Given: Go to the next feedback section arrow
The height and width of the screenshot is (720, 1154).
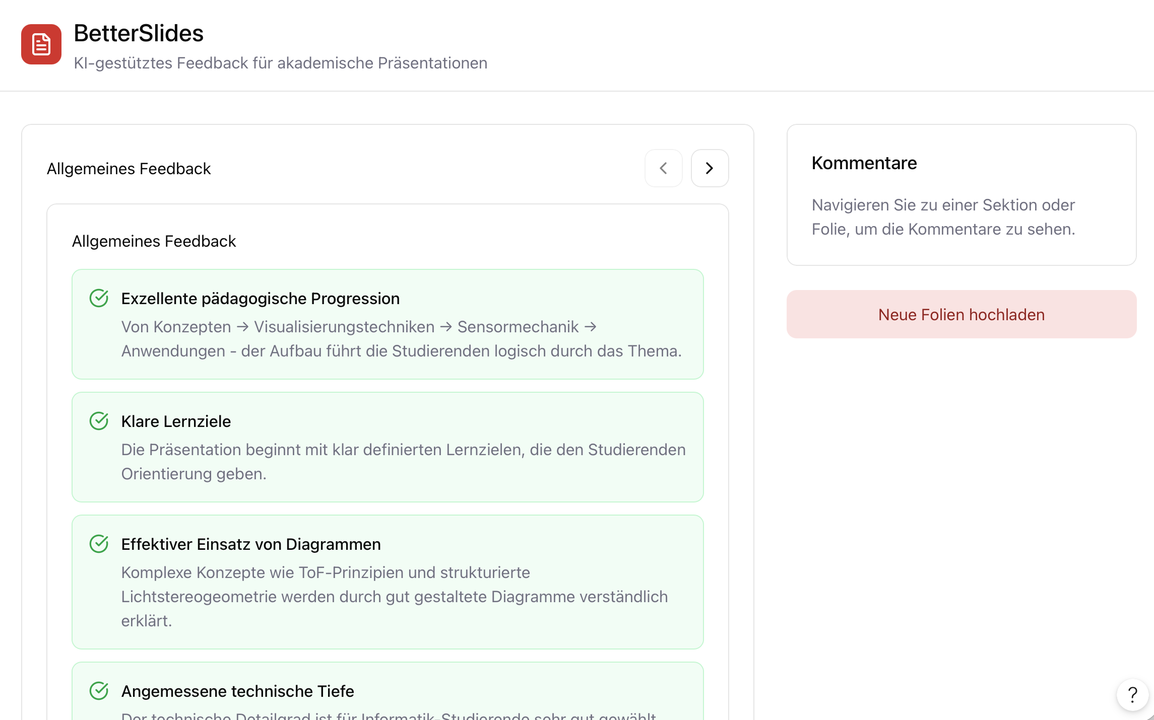Looking at the screenshot, I should (710, 168).
